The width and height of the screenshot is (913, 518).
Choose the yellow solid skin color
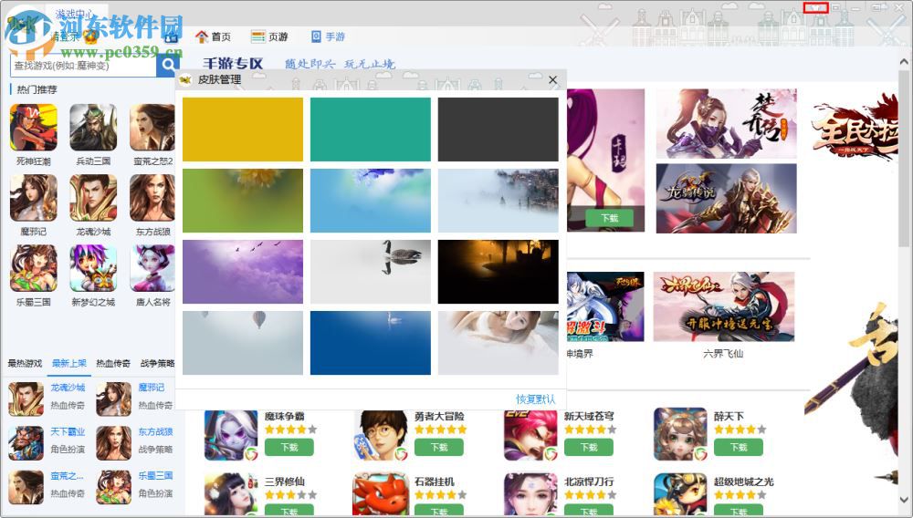[x=243, y=129]
